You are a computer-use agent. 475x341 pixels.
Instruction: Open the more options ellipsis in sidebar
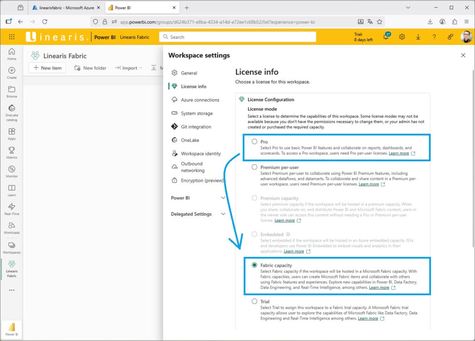[x=12, y=290]
